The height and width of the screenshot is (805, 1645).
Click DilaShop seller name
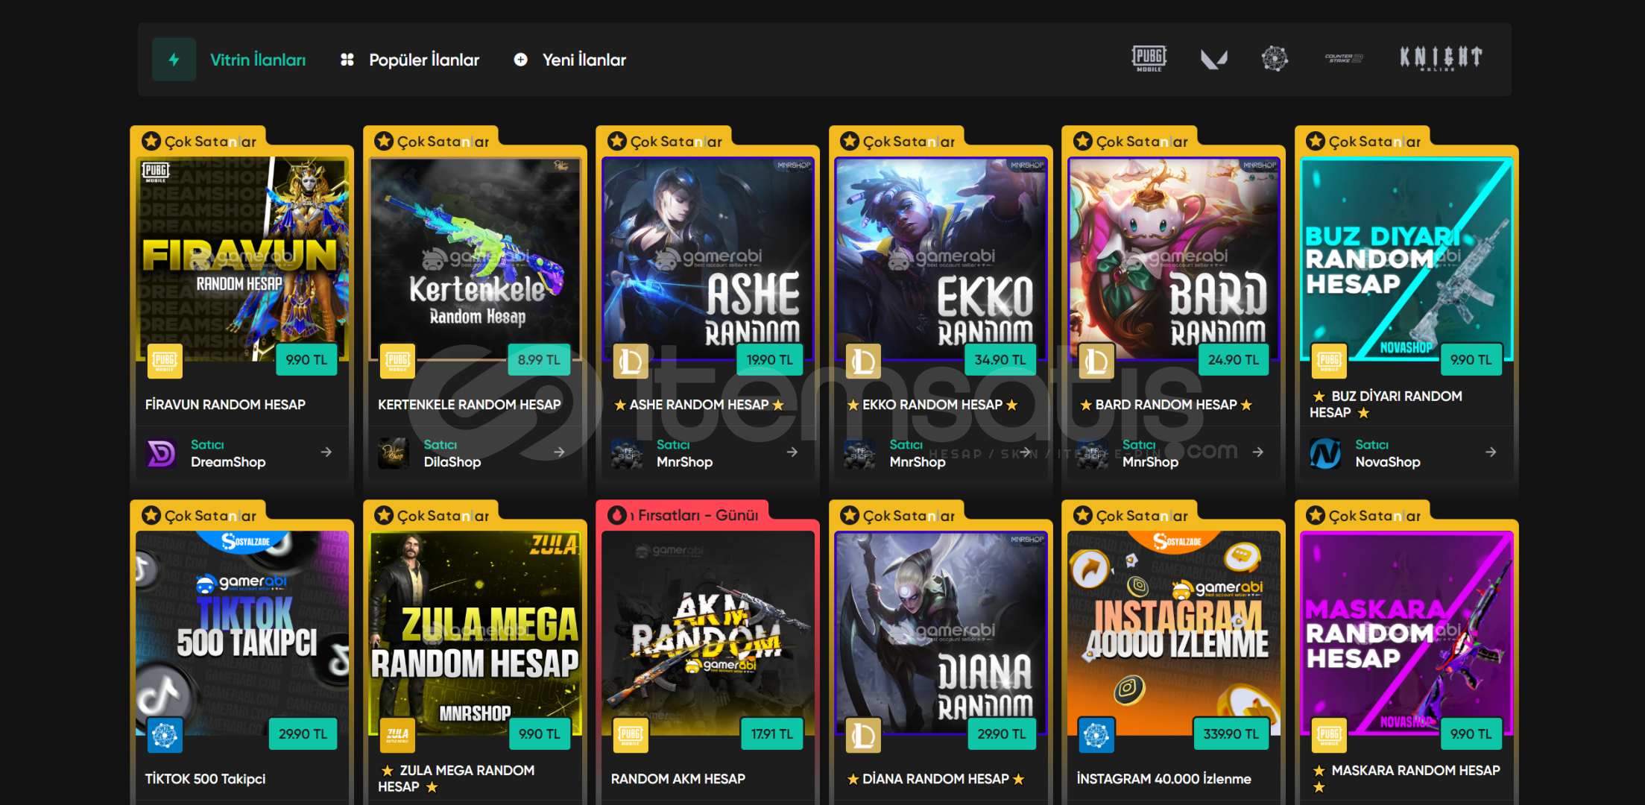(x=452, y=462)
